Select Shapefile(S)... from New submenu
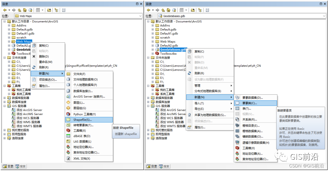The height and width of the screenshot is (171, 329). point(89,120)
